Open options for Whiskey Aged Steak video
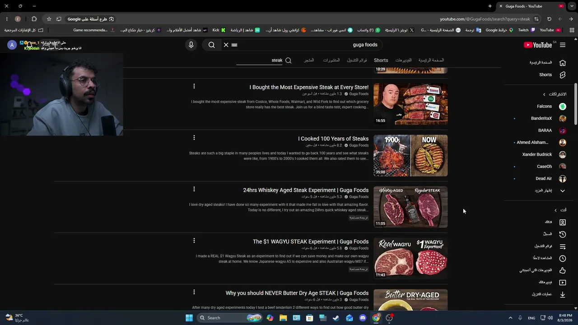Image resolution: width=578 pixels, height=325 pixels. click(x=194, y=189)
